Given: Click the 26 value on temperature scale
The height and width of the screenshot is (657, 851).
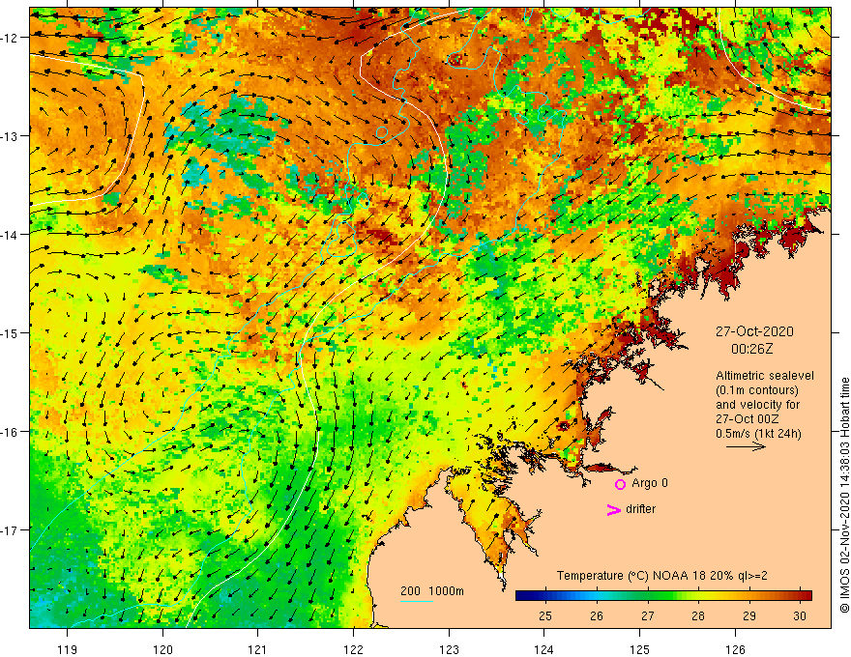Looking at the screenshot, I should tap(597, 615).
